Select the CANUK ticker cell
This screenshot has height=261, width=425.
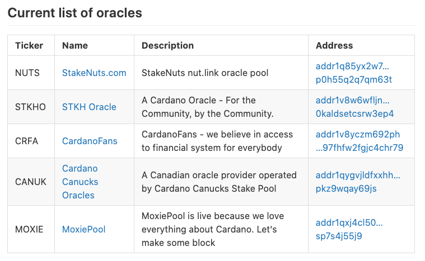pyautogui.click(x=31, y=182)
